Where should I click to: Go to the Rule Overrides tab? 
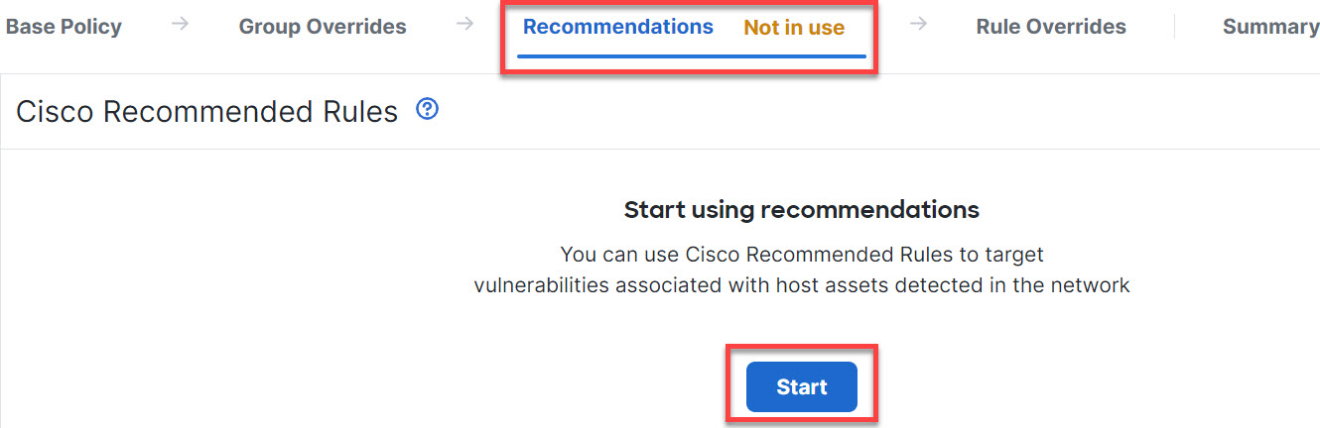1051,27
